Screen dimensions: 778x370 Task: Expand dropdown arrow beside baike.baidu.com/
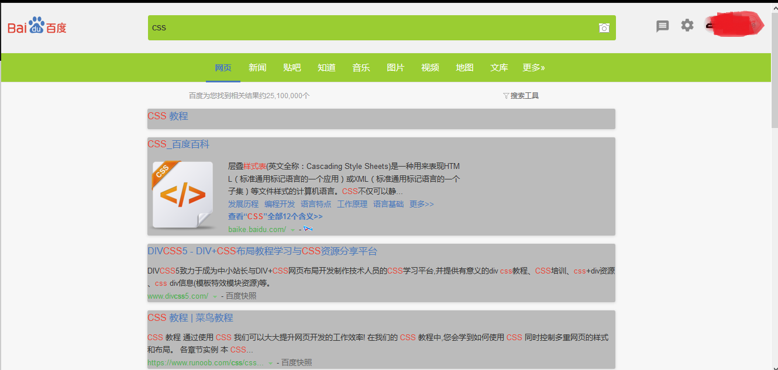(x=293, y=230)
